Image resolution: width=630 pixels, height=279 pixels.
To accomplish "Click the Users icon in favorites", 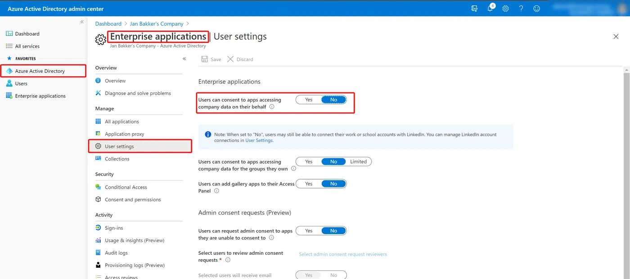I will 9,84.
